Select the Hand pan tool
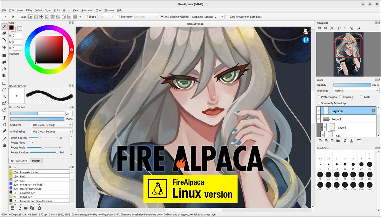 tap(4, 145)
